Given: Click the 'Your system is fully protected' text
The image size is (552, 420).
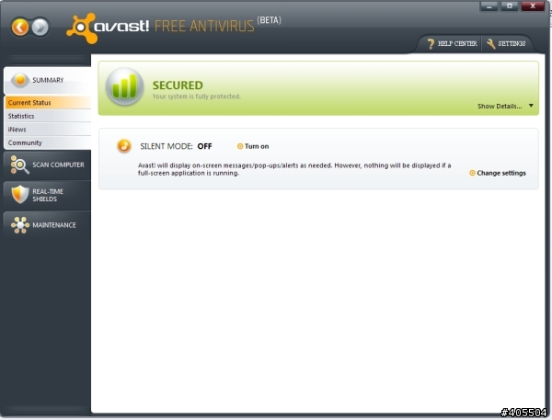Looking at the screenshot, I should (x=197, y=96).
